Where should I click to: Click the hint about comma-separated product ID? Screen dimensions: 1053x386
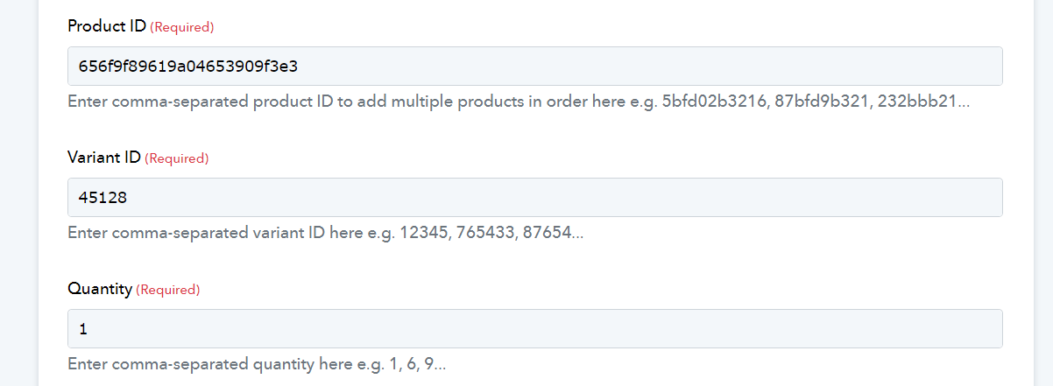(x=519, y=101)
